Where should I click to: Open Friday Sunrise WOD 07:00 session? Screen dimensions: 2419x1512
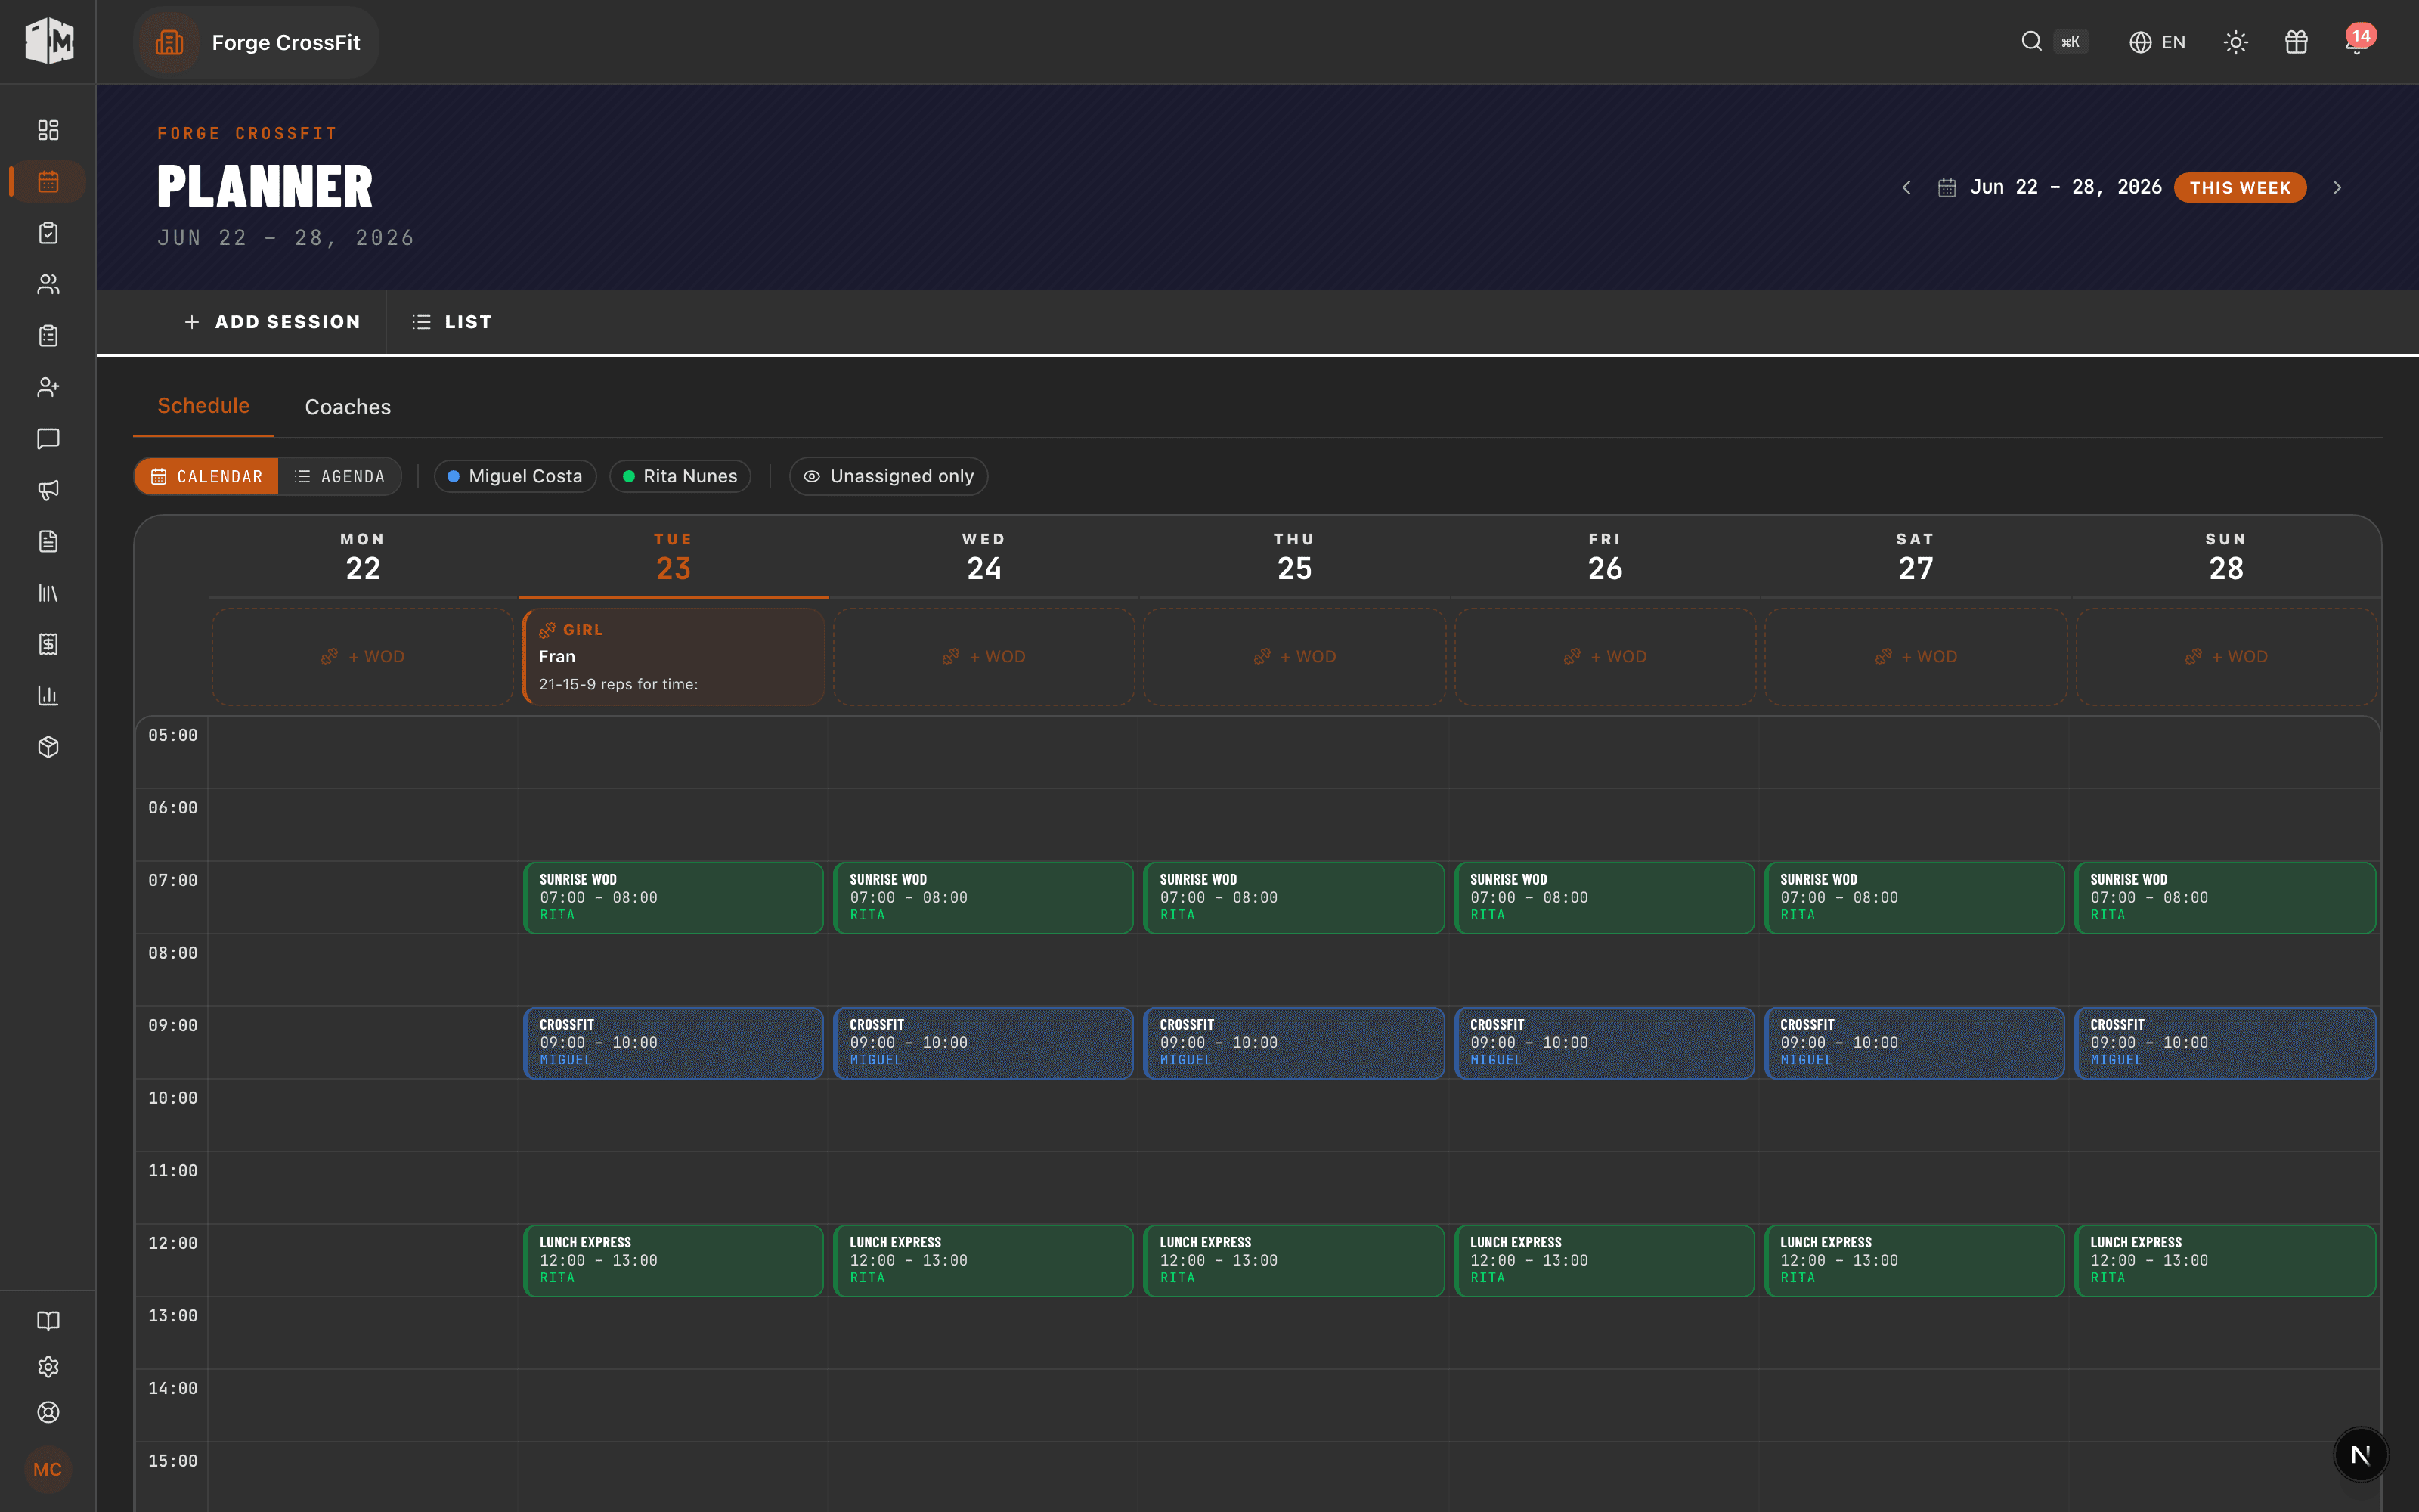click(x=1606, y=897)
